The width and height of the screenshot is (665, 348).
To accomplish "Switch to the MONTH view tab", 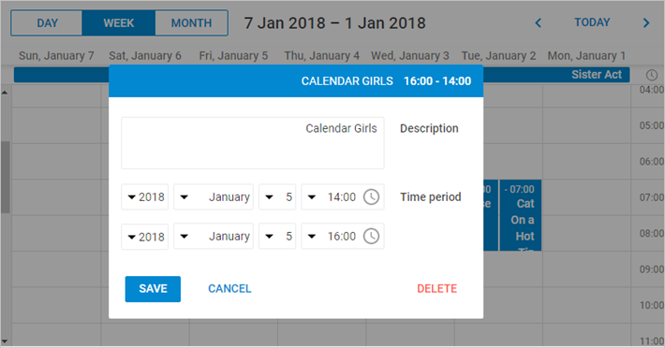I will coord(191,22).
